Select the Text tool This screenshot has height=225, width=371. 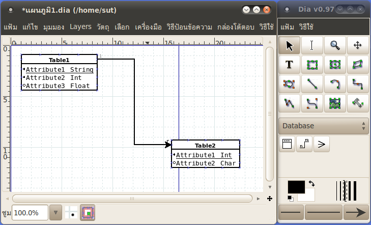pyautogui.click(x=290, y=65)
